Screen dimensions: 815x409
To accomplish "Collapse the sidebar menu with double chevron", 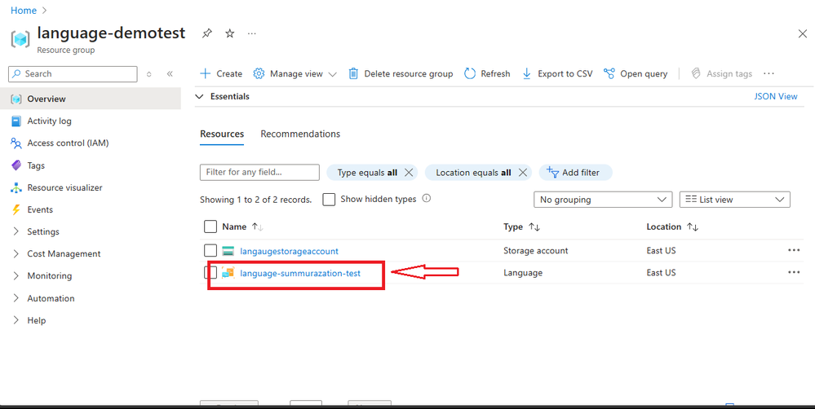I will 170,73.
